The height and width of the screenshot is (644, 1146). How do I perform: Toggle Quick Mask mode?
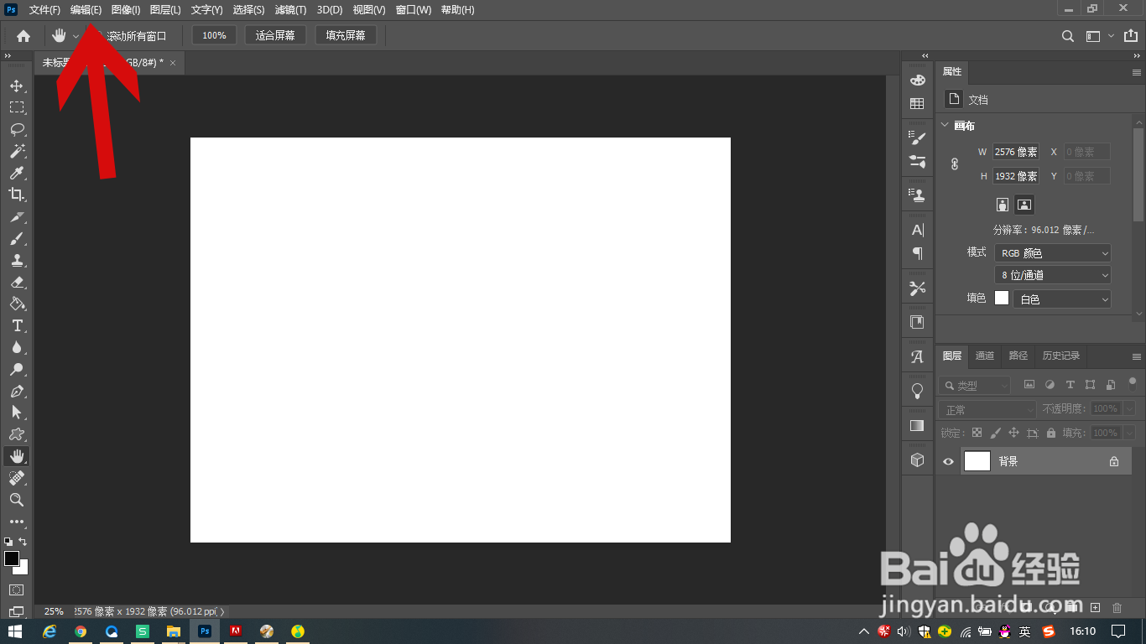click(x=17, y=590)
